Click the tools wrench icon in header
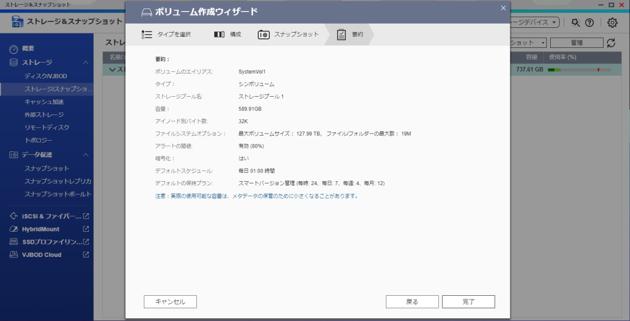 (576, 23)
